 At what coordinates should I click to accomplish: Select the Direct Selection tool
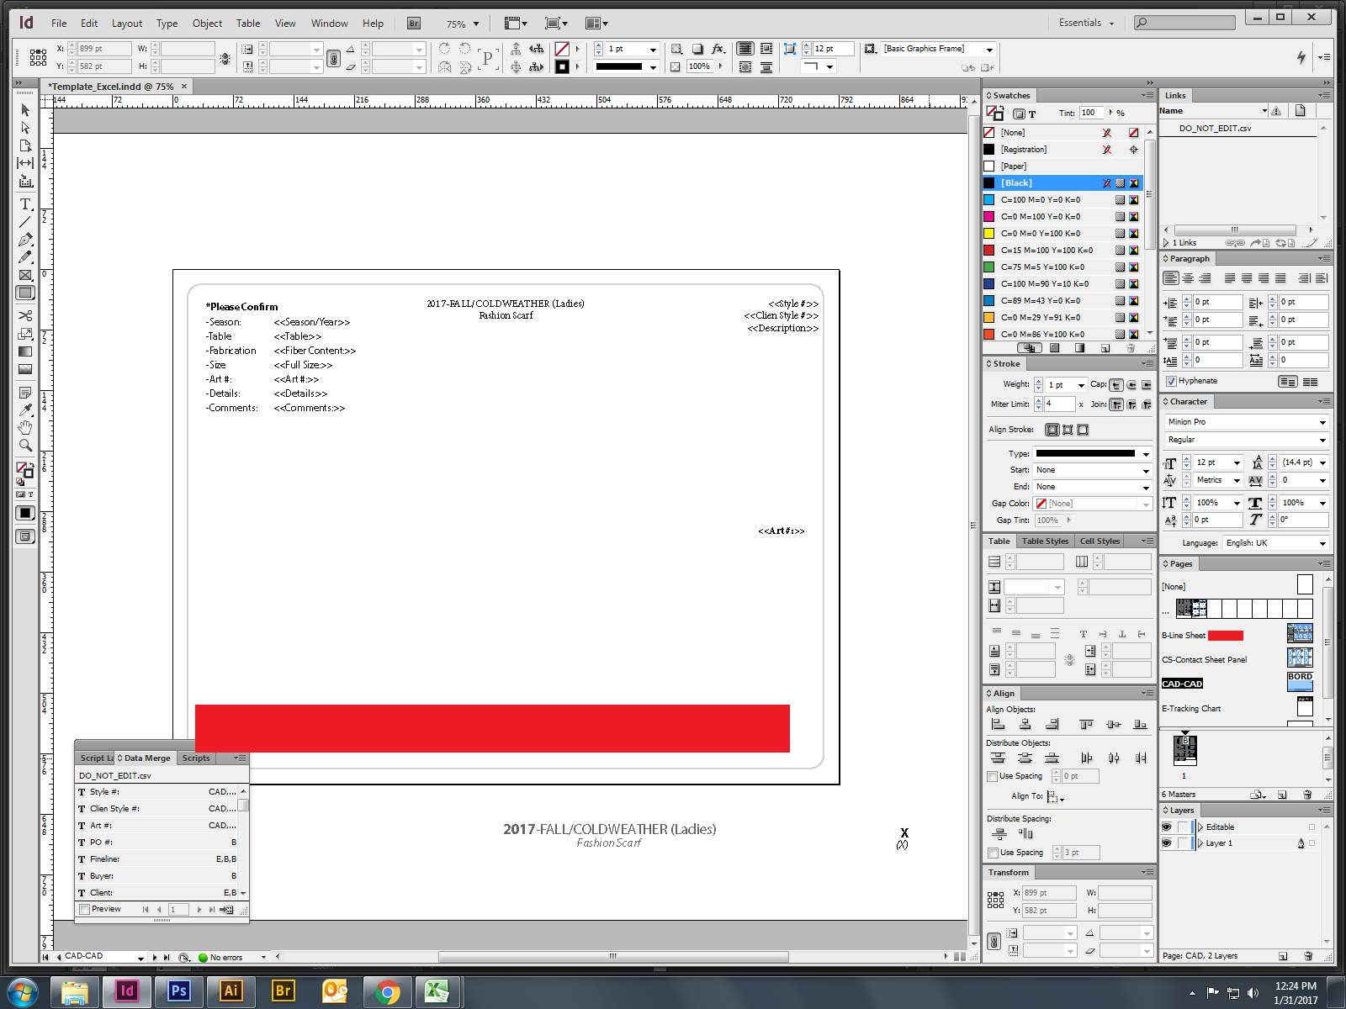tap(25, 128)
